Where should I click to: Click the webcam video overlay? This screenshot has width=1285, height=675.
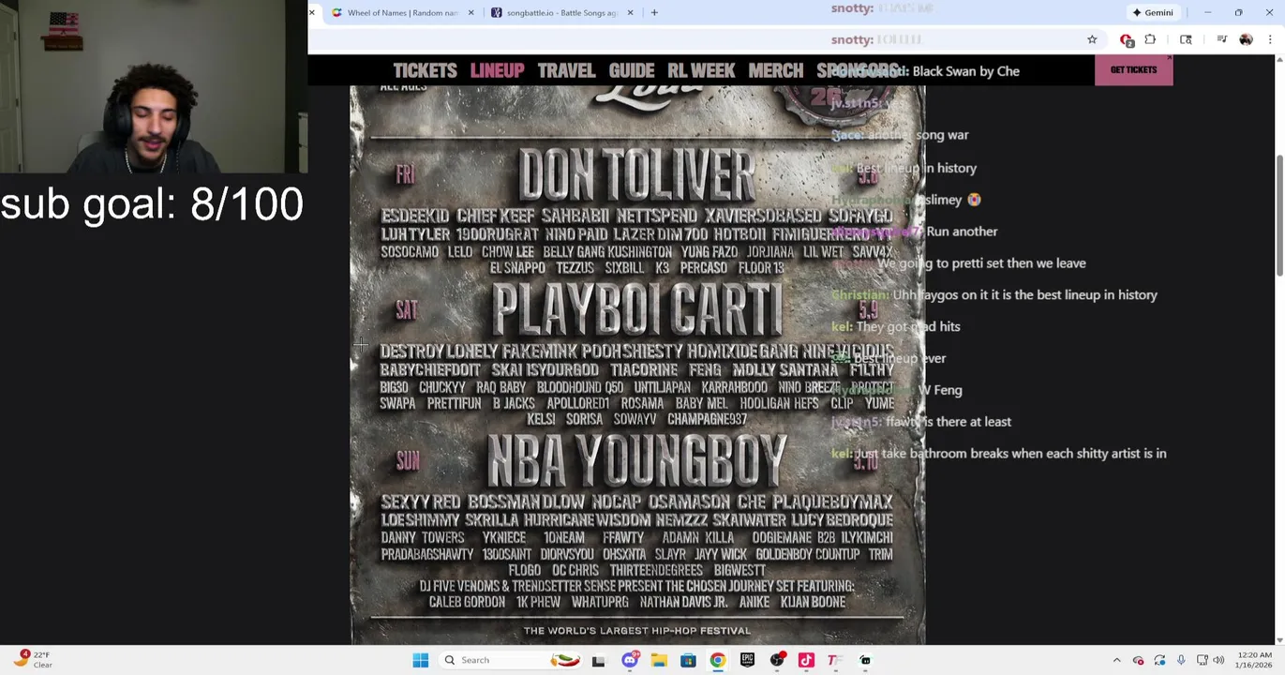coord(154,87)
